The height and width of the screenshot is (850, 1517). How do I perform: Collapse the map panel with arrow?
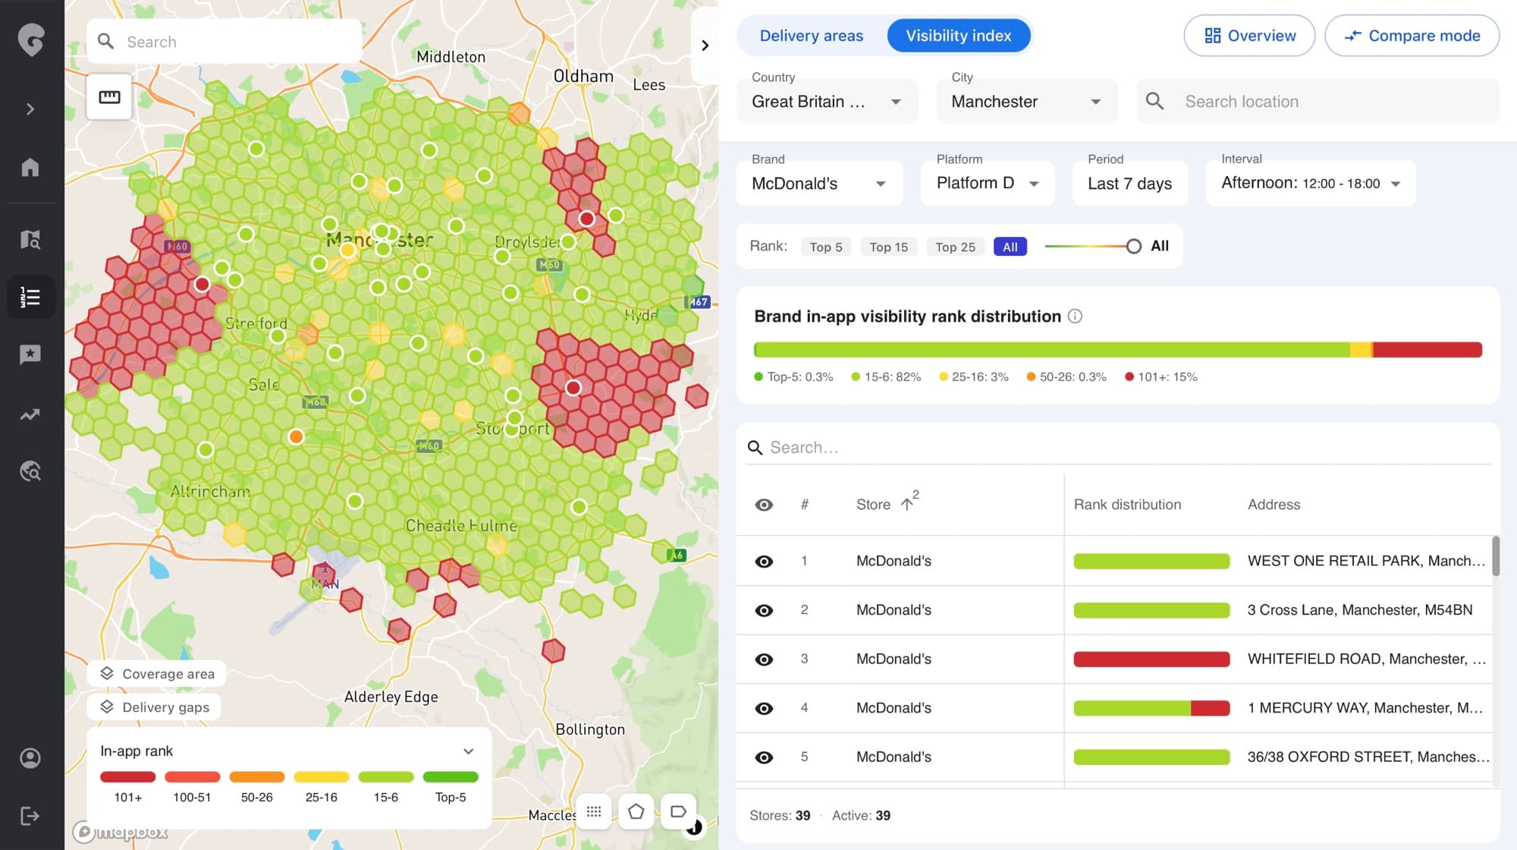point(705,46)
